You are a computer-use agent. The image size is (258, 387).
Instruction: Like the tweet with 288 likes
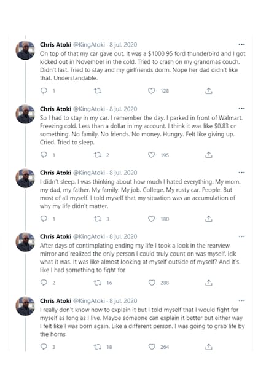152,283
